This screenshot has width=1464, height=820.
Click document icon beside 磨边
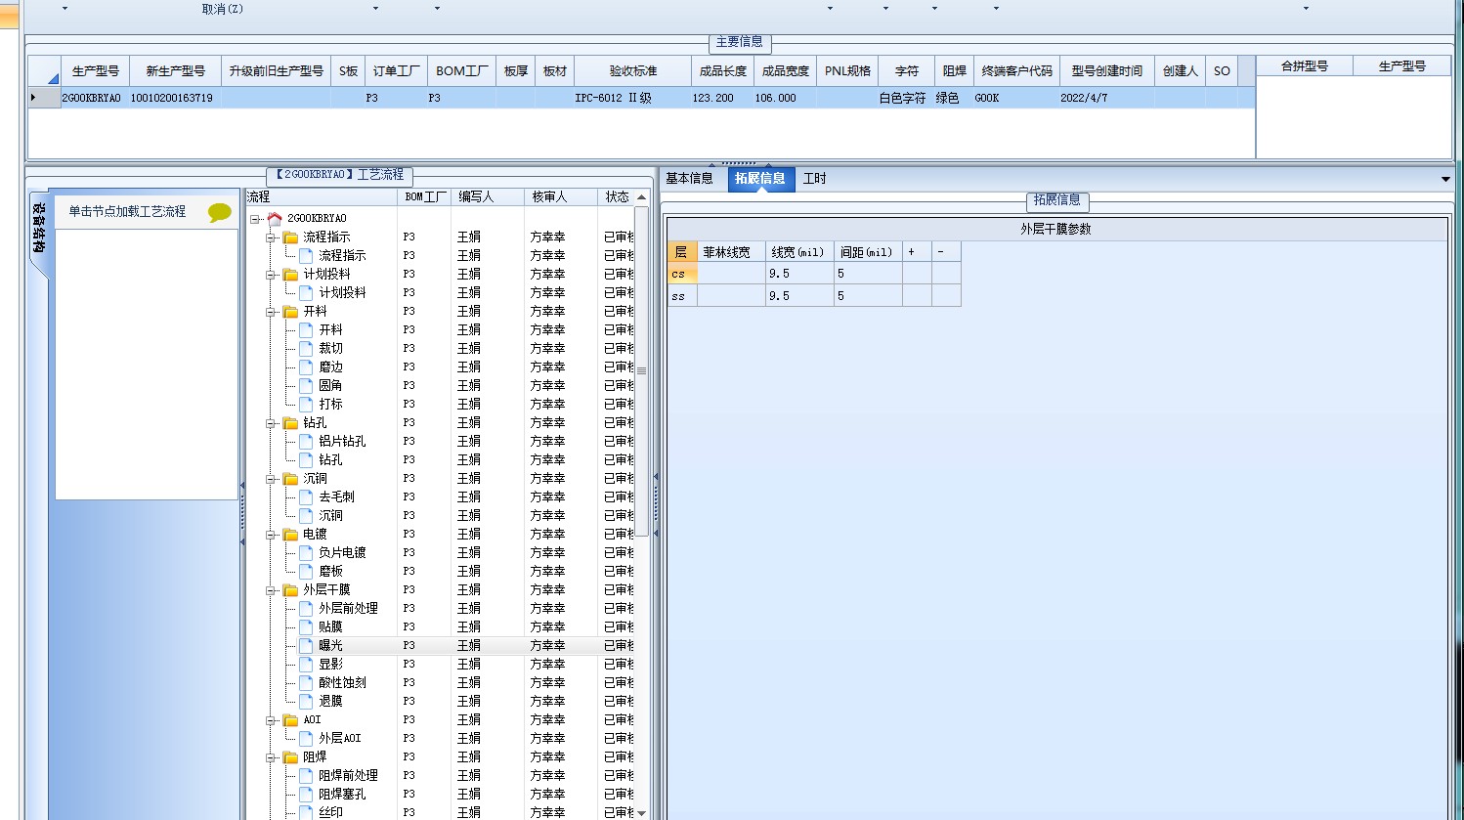(x=306, y=367)
